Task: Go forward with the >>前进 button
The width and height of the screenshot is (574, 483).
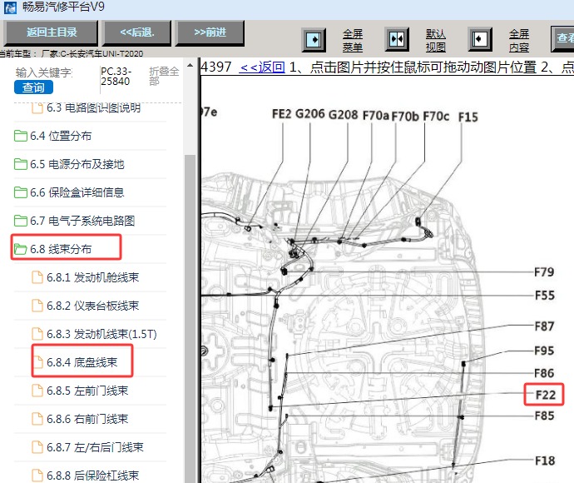Action: pyautogui.click(x=210, y=32)
